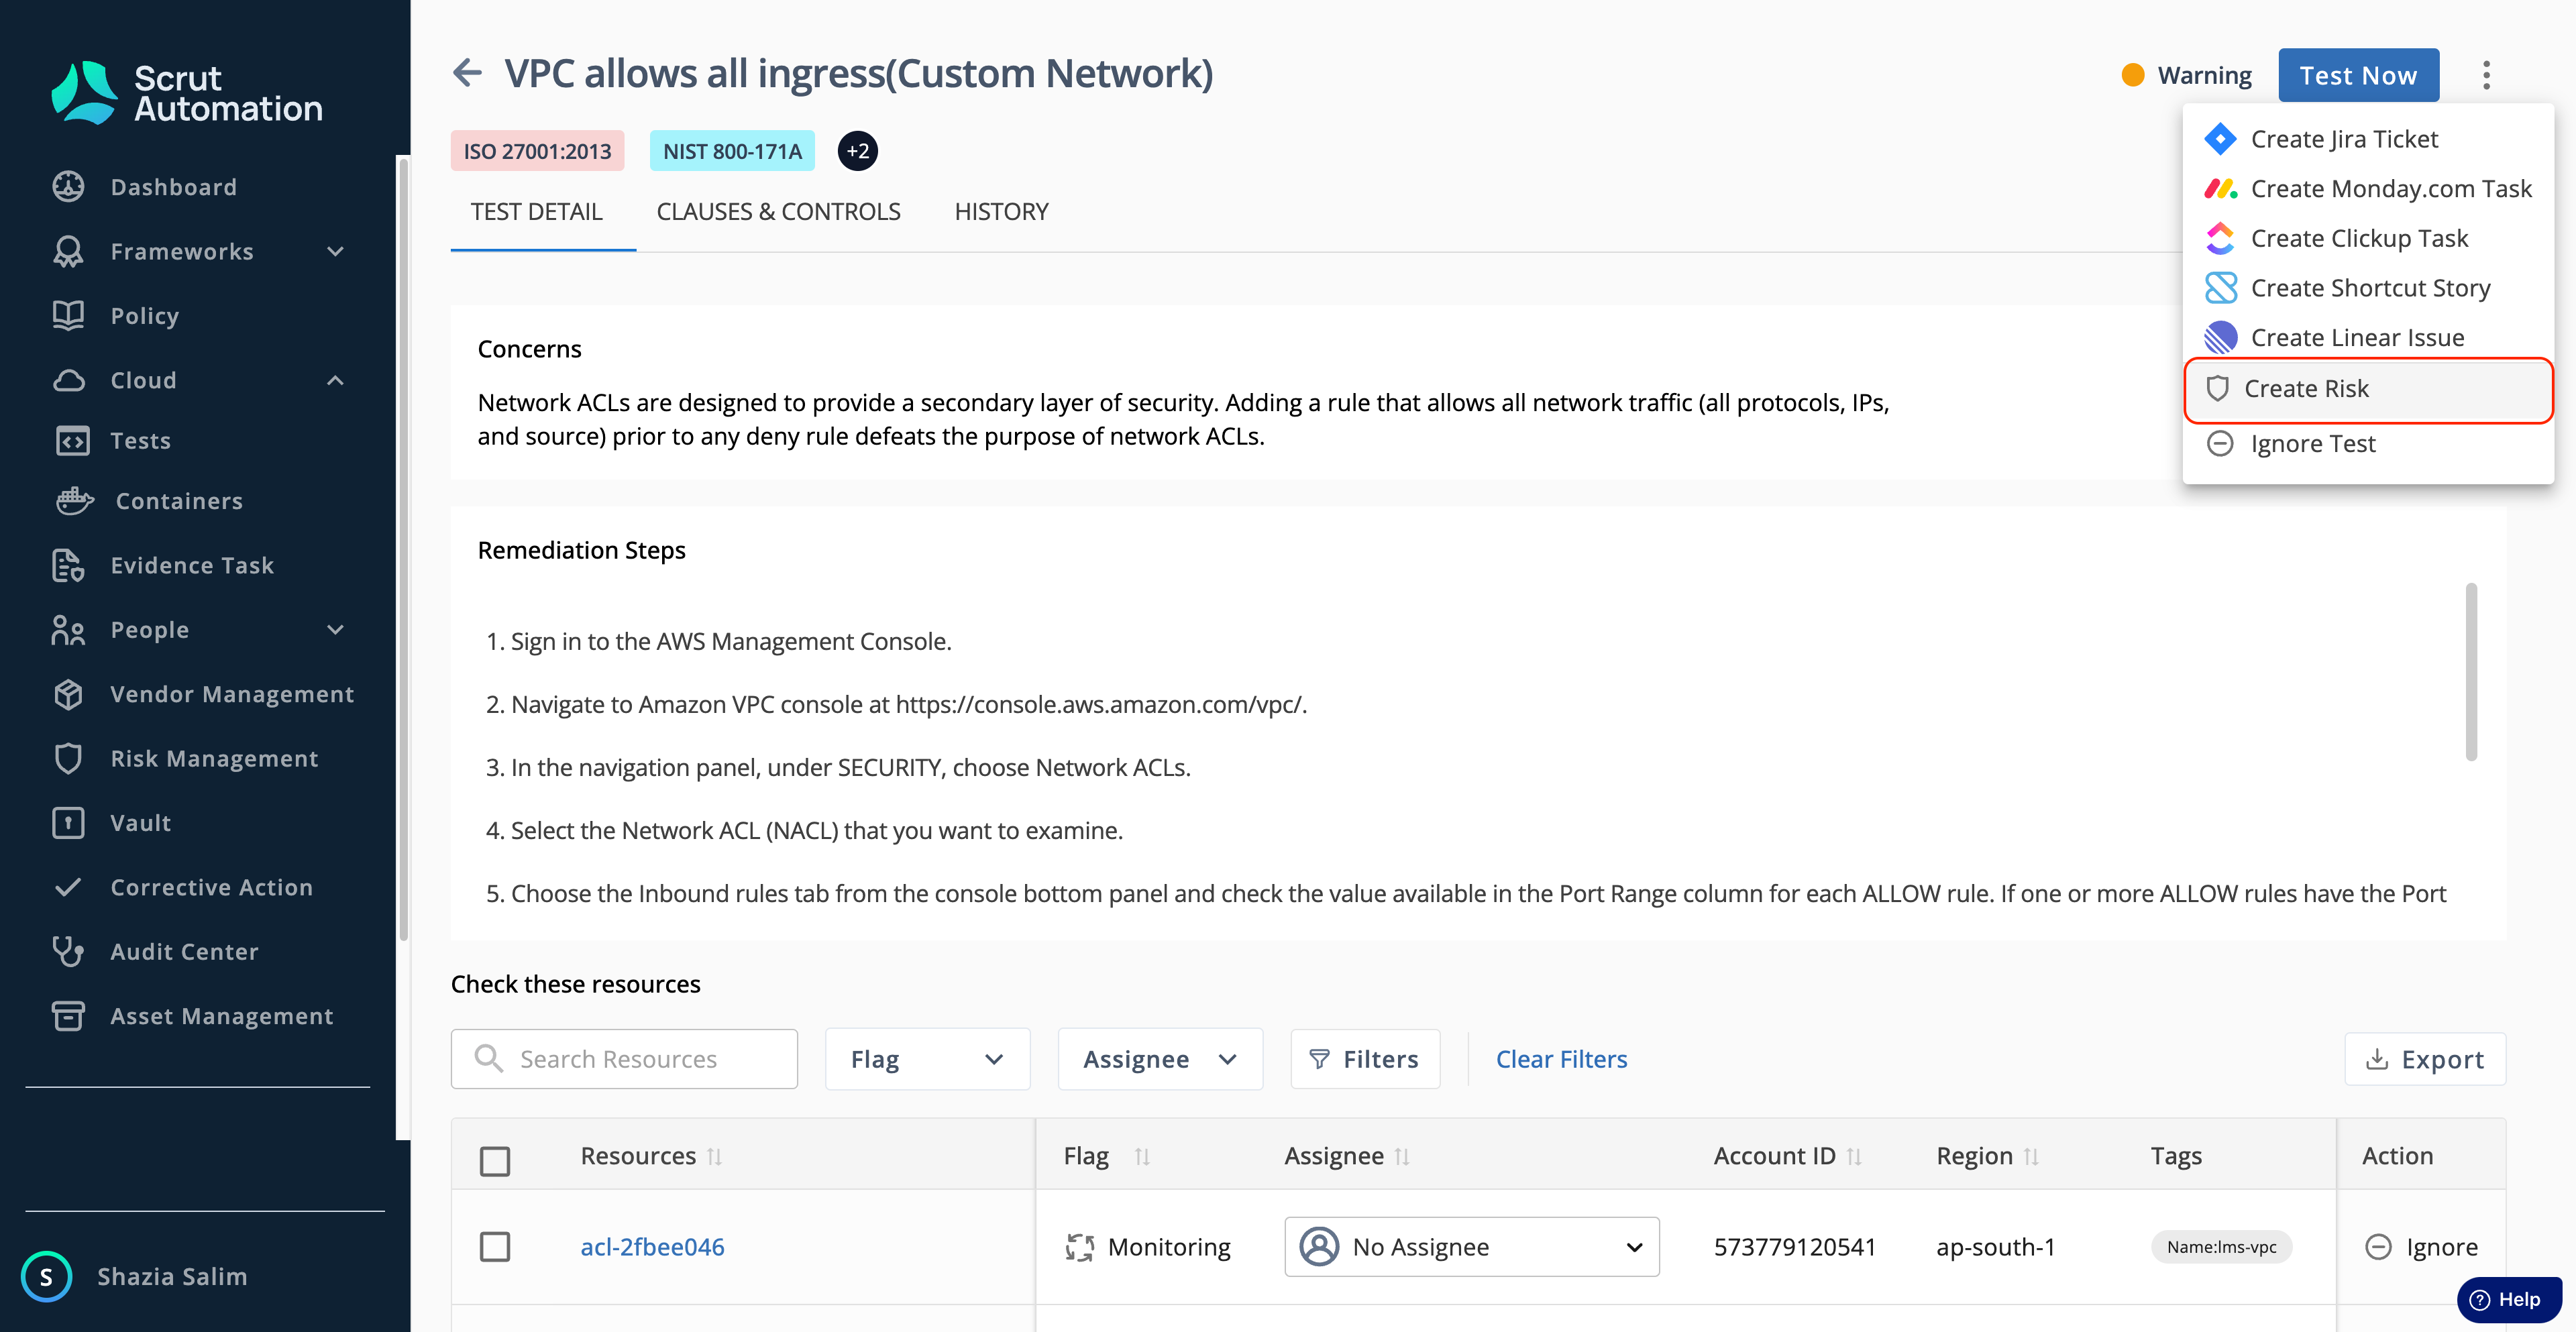
Task: Open the three-dot more options menu
Action: point(2486,75)
